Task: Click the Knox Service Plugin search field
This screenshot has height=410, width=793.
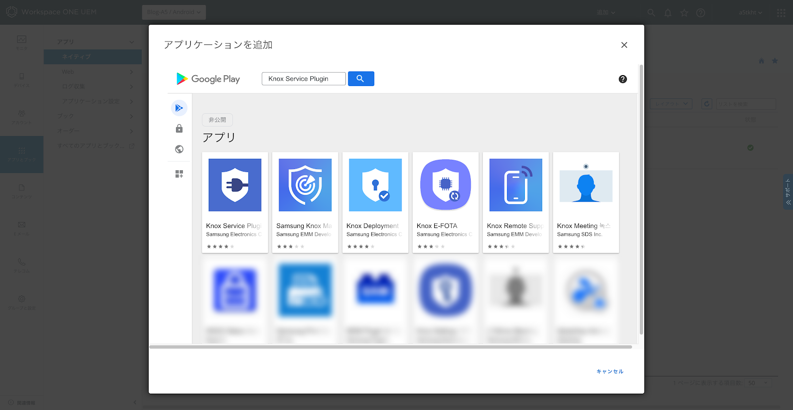Action: tap(304, 79)
